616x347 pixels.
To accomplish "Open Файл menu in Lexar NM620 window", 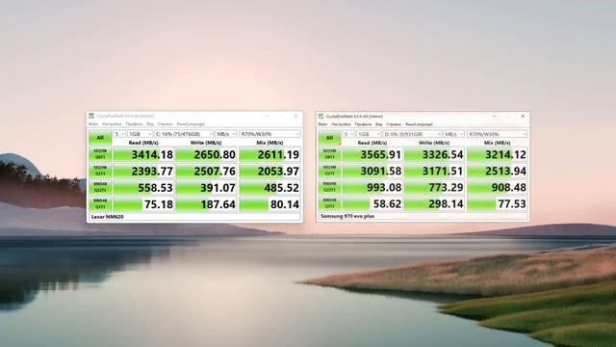I will [93, 124].
